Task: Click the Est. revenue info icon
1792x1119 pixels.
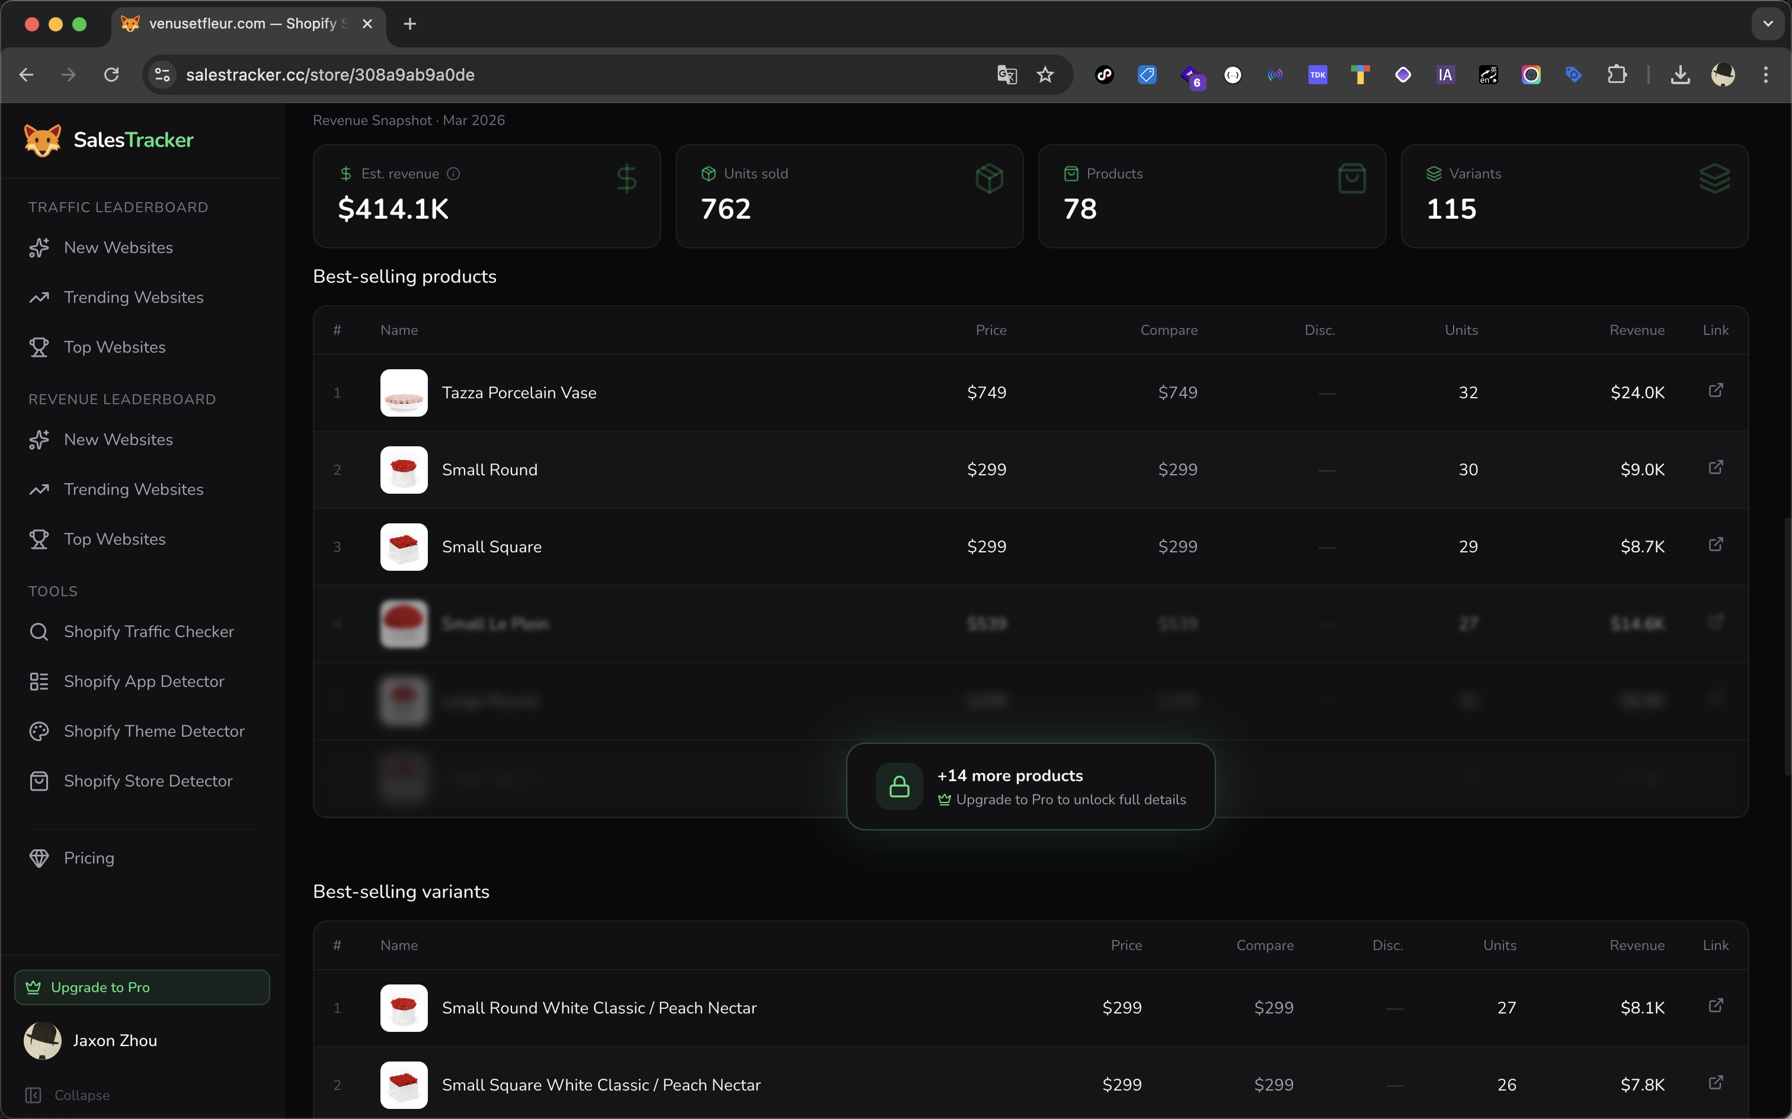Action: tap(453, 173)
